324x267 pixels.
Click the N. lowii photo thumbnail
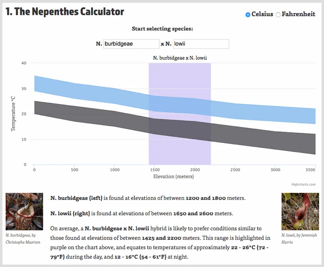click(x=300, y=212)
